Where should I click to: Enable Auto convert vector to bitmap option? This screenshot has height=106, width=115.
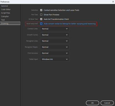click(41, 24)
